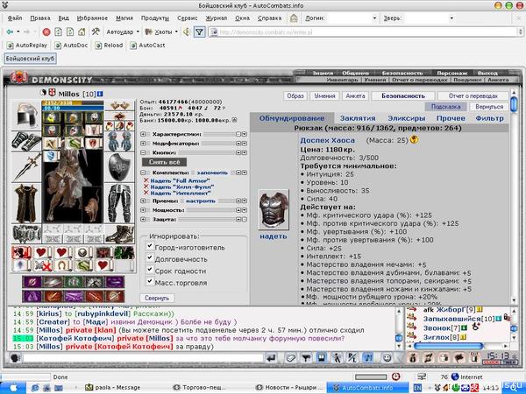Open the Файл menu
Screen dimensions: 526x394
(15, 18)
